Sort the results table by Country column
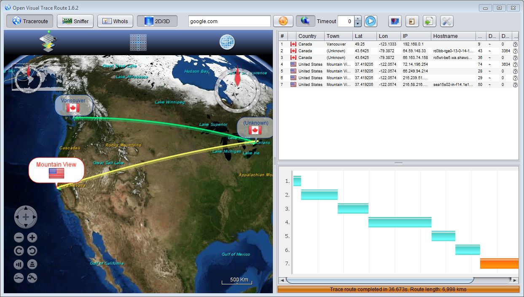 tap(309, 36)
